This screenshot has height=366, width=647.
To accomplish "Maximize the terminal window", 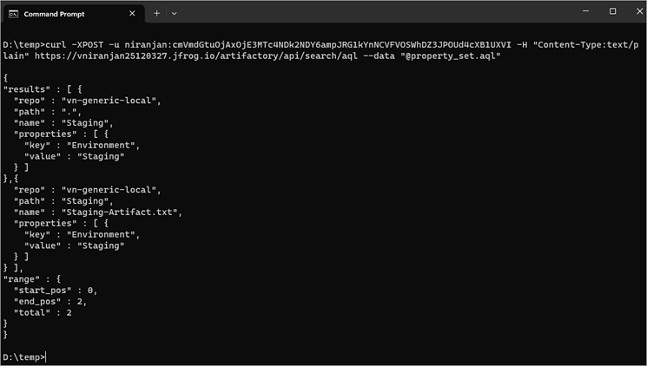I will (612, 11).
